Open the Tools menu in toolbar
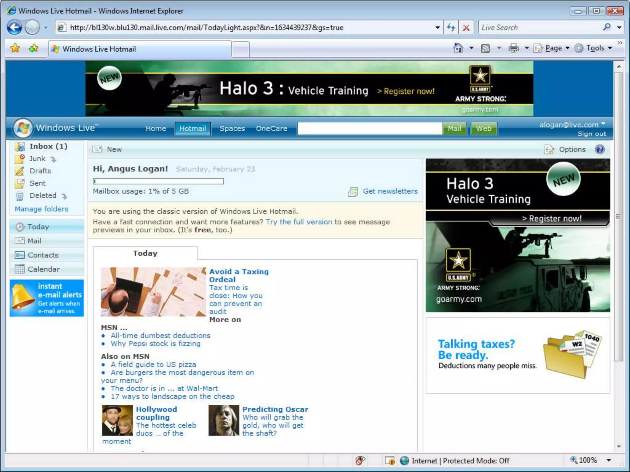Screen dimensions: 630x472 593,48
